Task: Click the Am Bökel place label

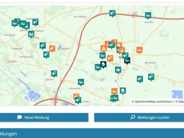Action: coord(12,62)
